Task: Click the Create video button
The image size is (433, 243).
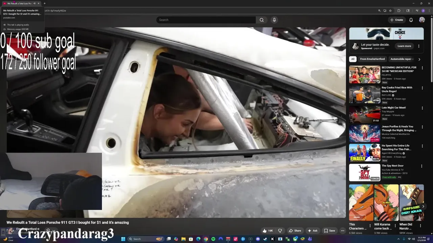Action: (396, 20)
